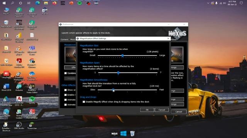Toggle the Show checkbox under Other Effects
Viewport: 247px width, 138px height.
[66, 90]
